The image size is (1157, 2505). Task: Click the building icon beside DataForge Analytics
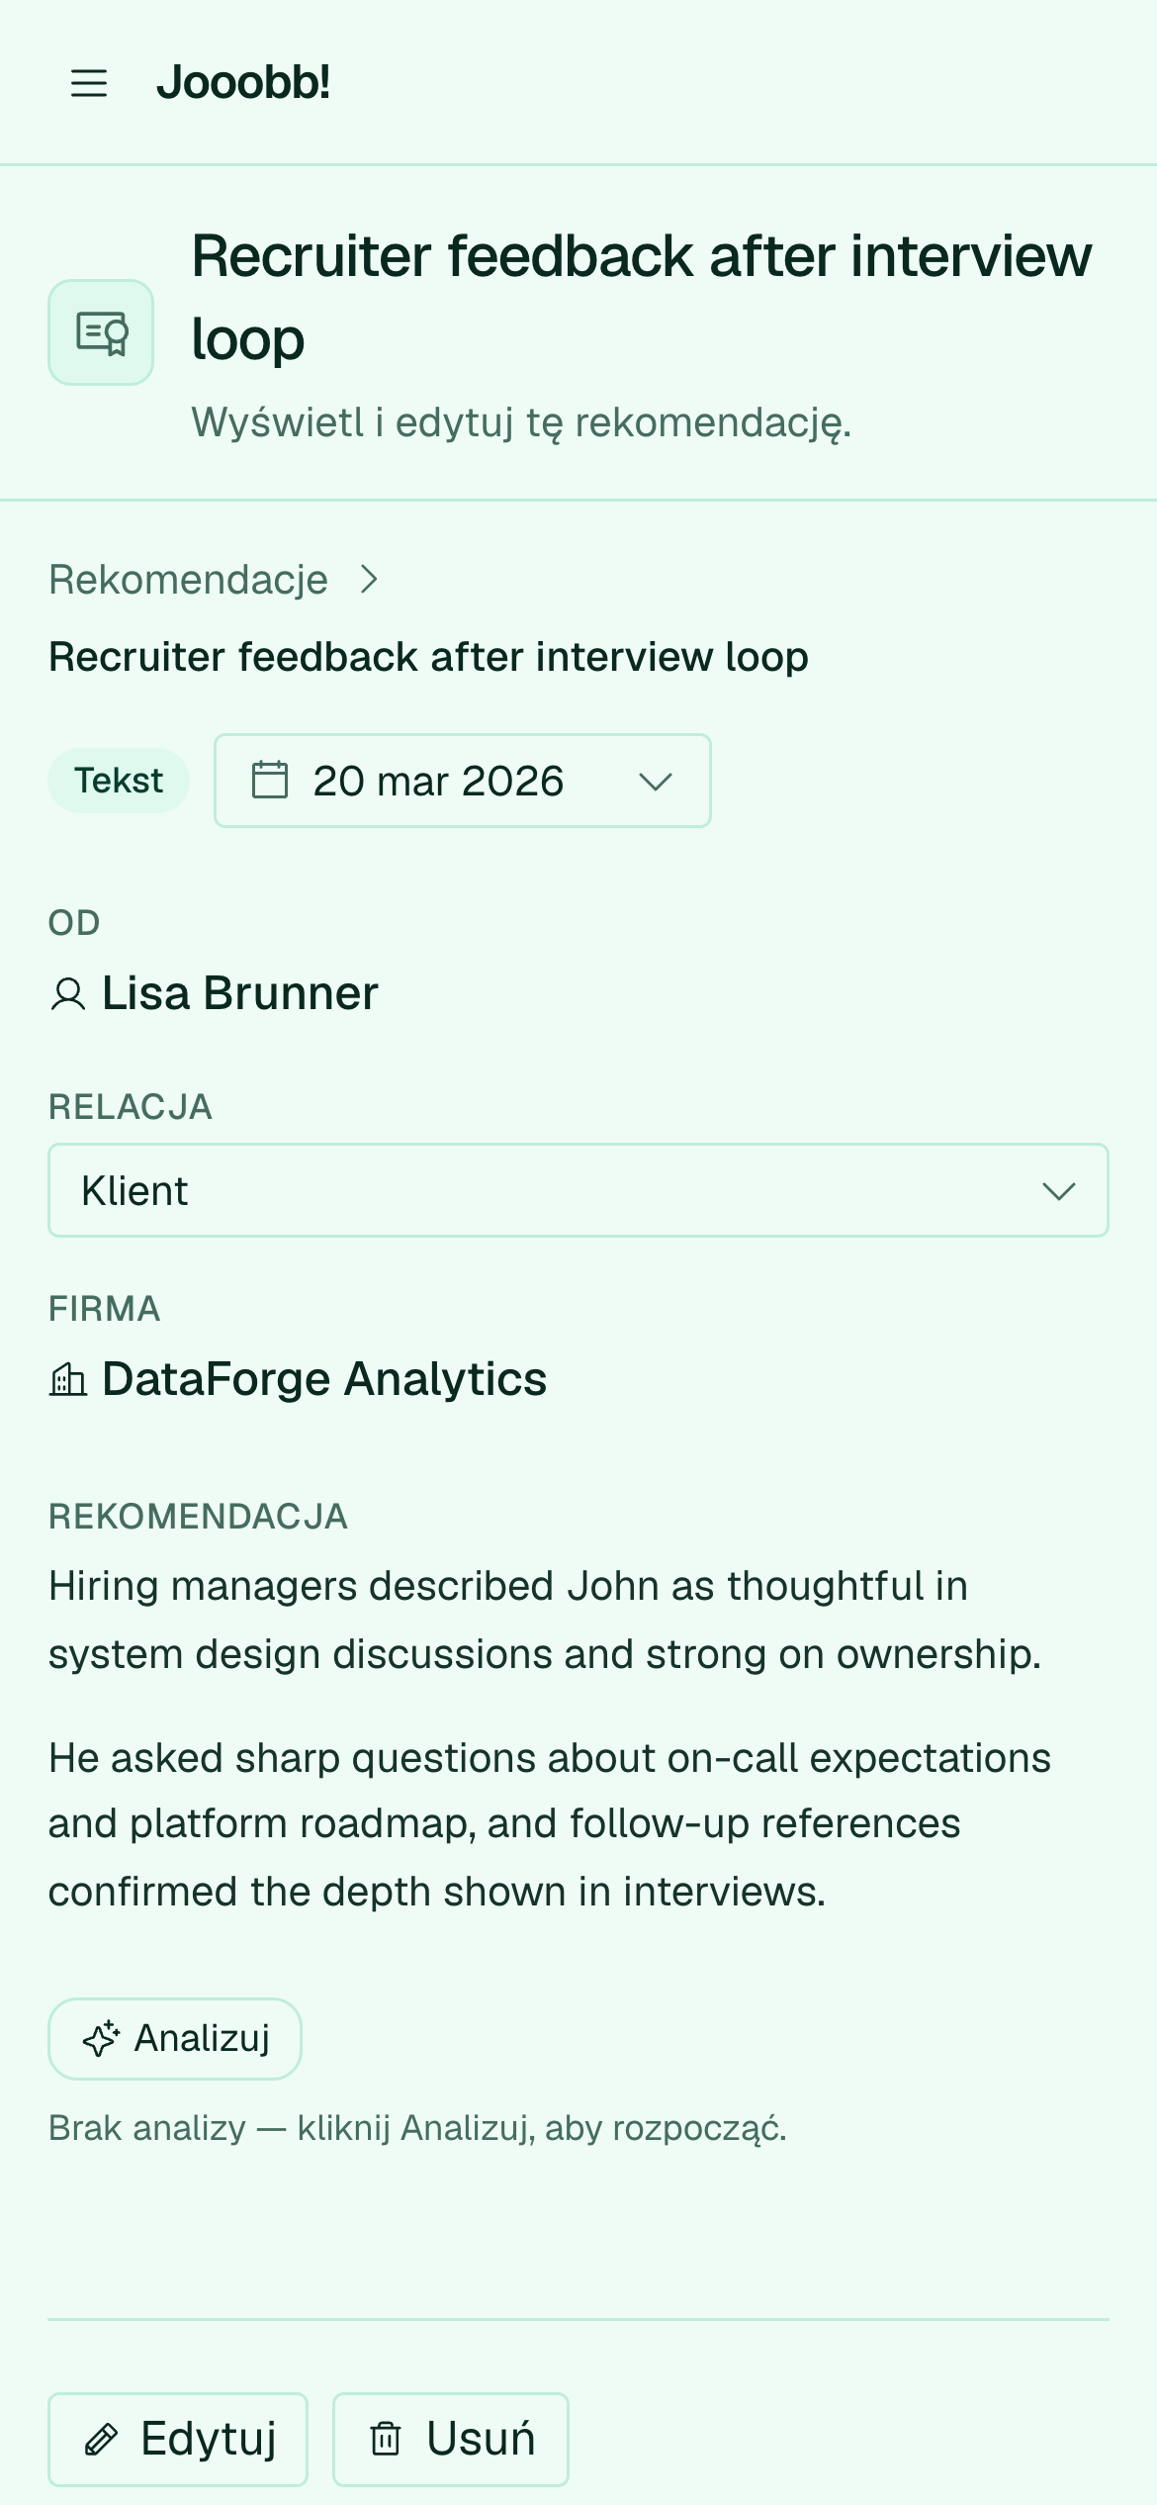coord(68,1379)
